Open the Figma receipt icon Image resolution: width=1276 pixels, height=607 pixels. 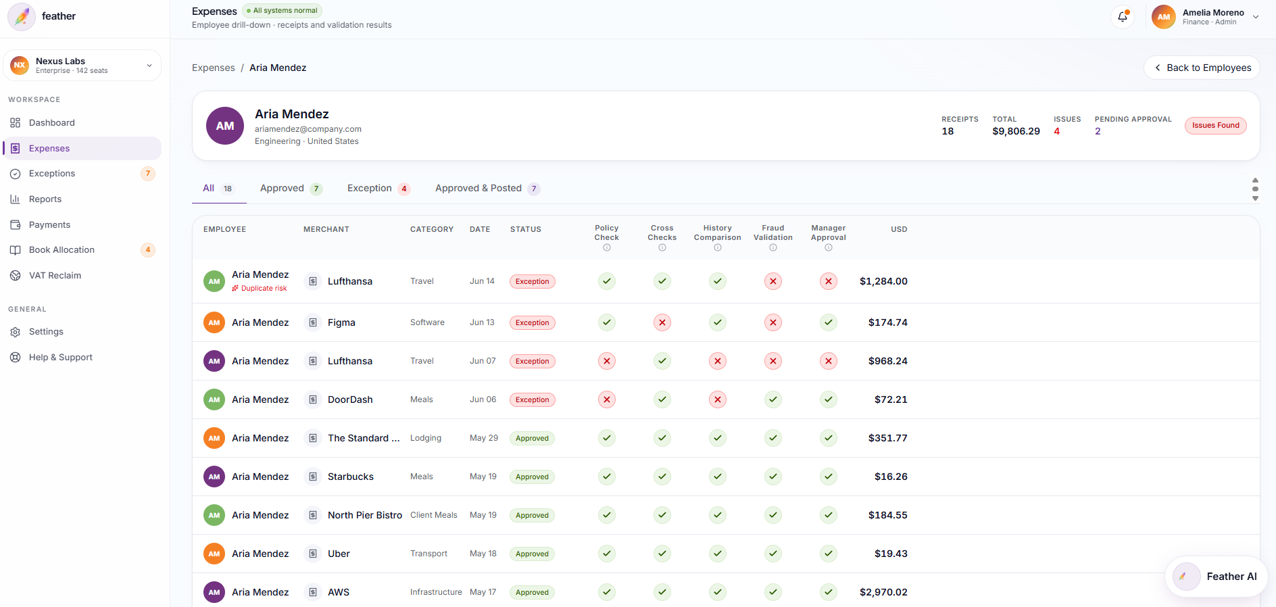(x=312, y=322)
